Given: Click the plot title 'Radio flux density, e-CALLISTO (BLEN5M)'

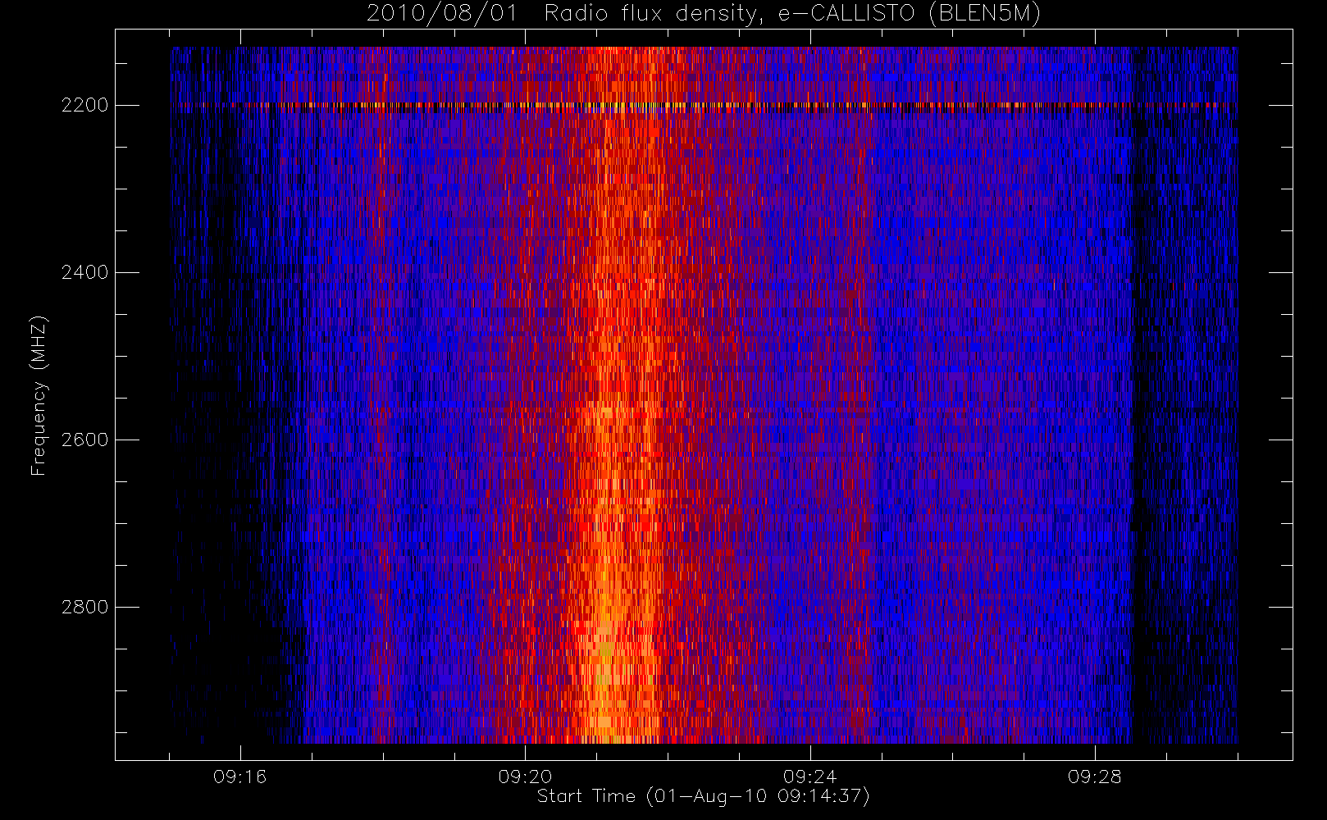Looking at the screenshot, I should [792, 14].
